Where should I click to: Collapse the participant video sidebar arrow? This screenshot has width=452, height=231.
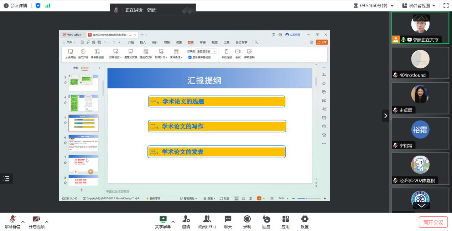pyautogui.click(x=385, y=115)
